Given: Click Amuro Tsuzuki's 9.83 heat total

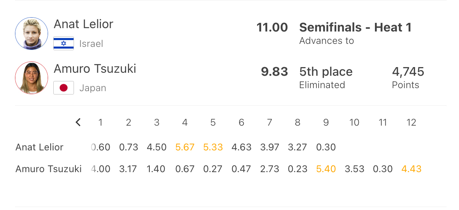Looking at the screenshot, I should 274,72.
